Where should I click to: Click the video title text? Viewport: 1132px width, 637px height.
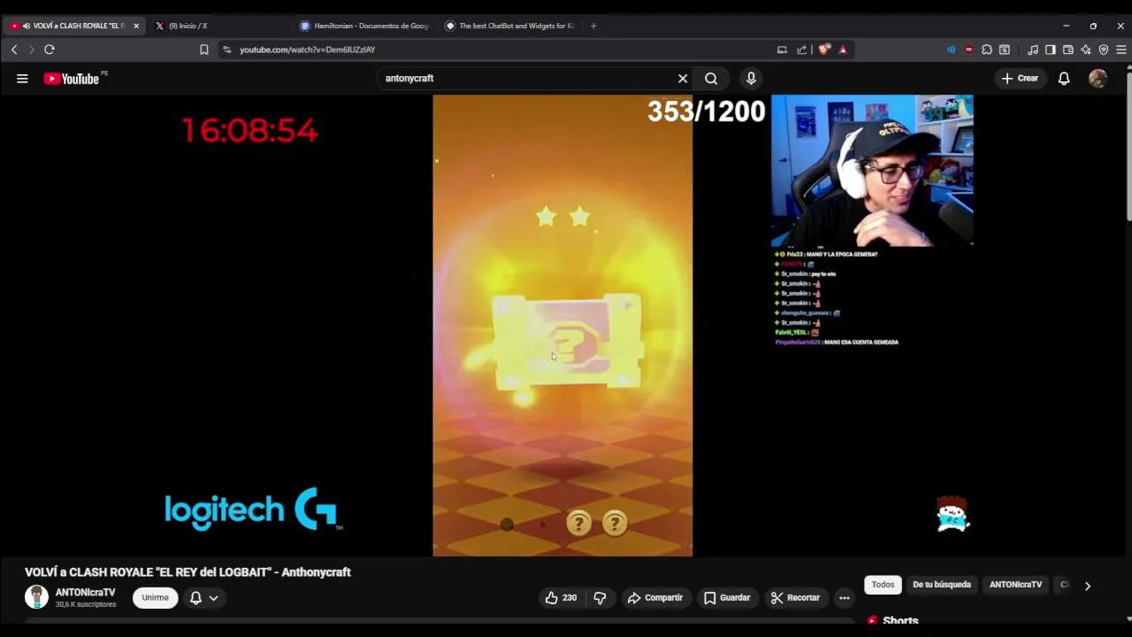(187, 572)
